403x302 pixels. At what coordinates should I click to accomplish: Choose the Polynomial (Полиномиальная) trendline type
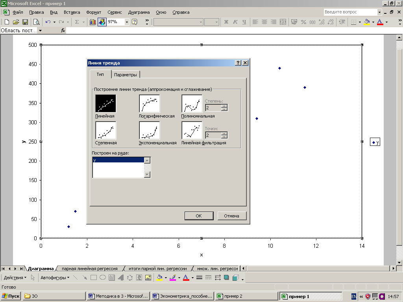[192, 104]
